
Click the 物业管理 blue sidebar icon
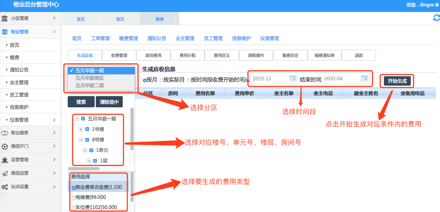pyautogui.click(x=5, y=32)
